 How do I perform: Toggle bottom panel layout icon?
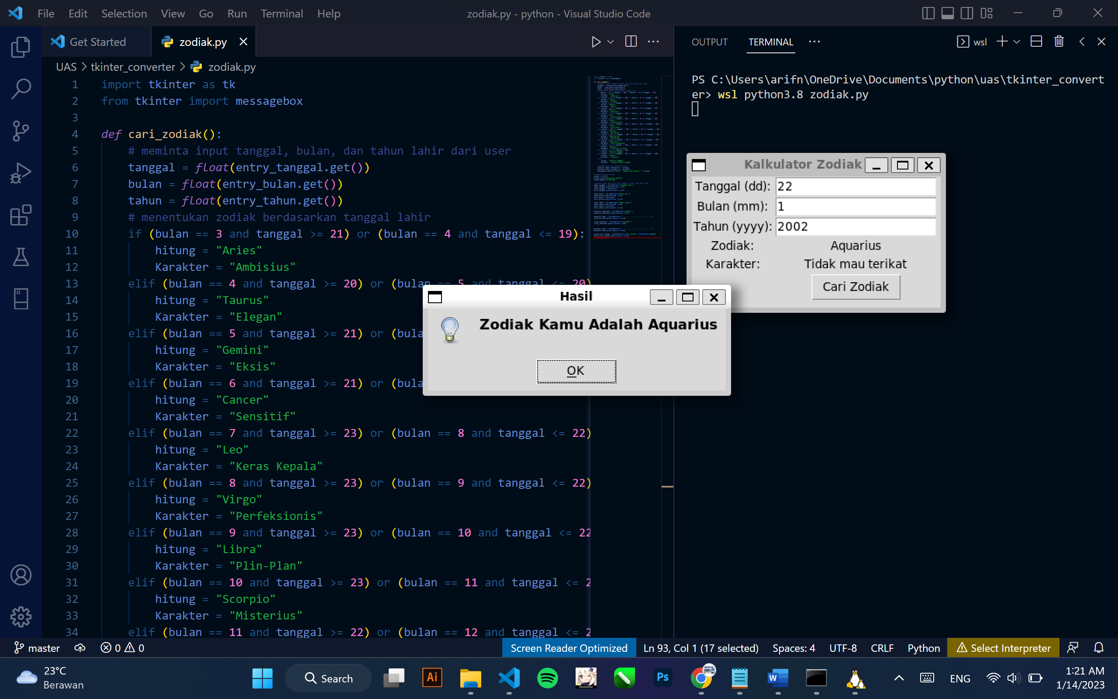948,14
